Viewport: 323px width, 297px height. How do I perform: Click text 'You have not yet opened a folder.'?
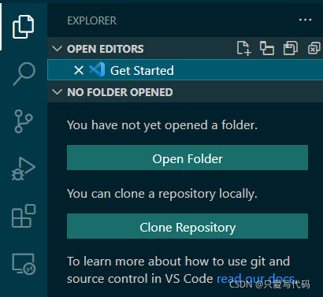point(162,125)
